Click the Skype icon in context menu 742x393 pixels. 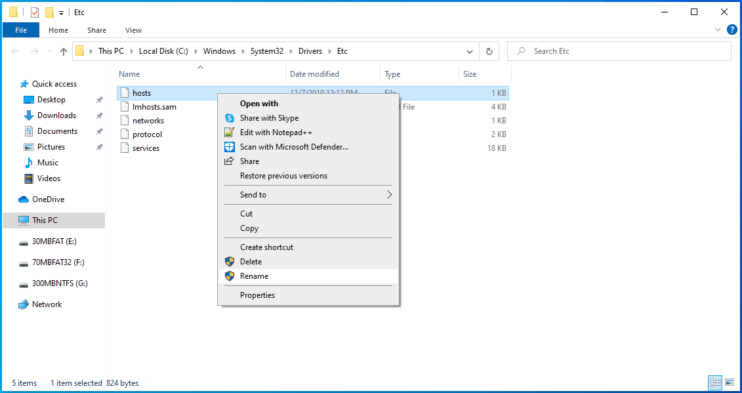click(229, 118)
